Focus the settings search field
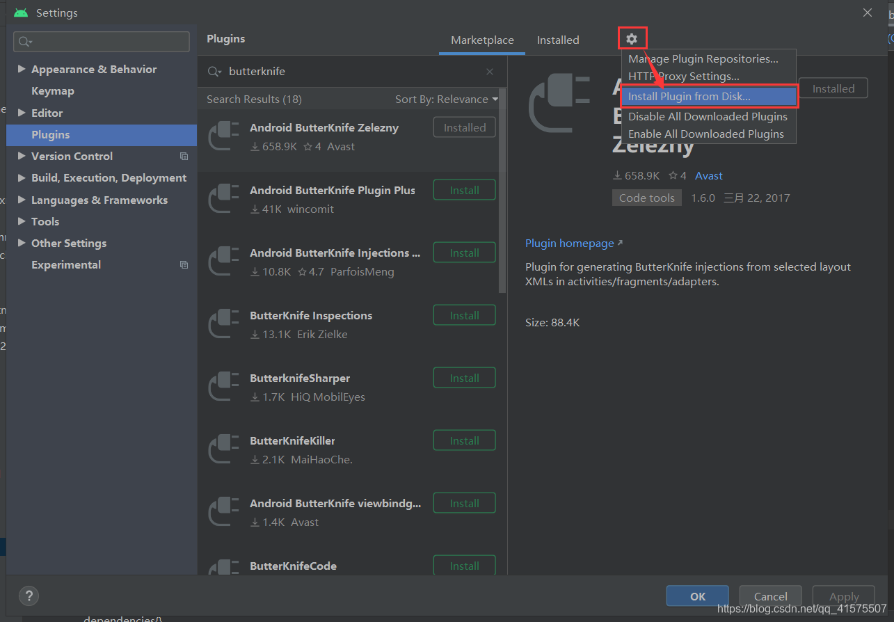The image size is (894, 622). [102, 42]
